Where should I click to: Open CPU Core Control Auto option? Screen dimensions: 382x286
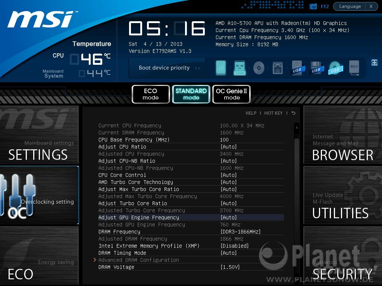pyautogui.click(x=229, y=175)
